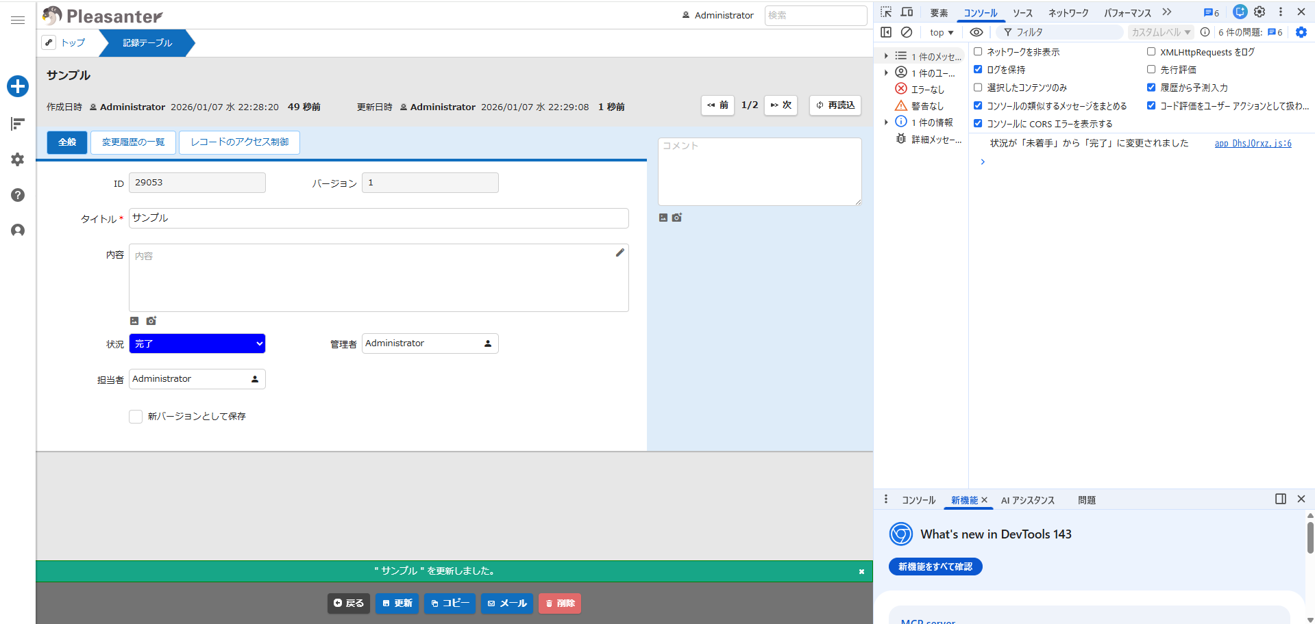Click the タイトル input field
The image size is (1315, 624).
(x=379, y=218)
